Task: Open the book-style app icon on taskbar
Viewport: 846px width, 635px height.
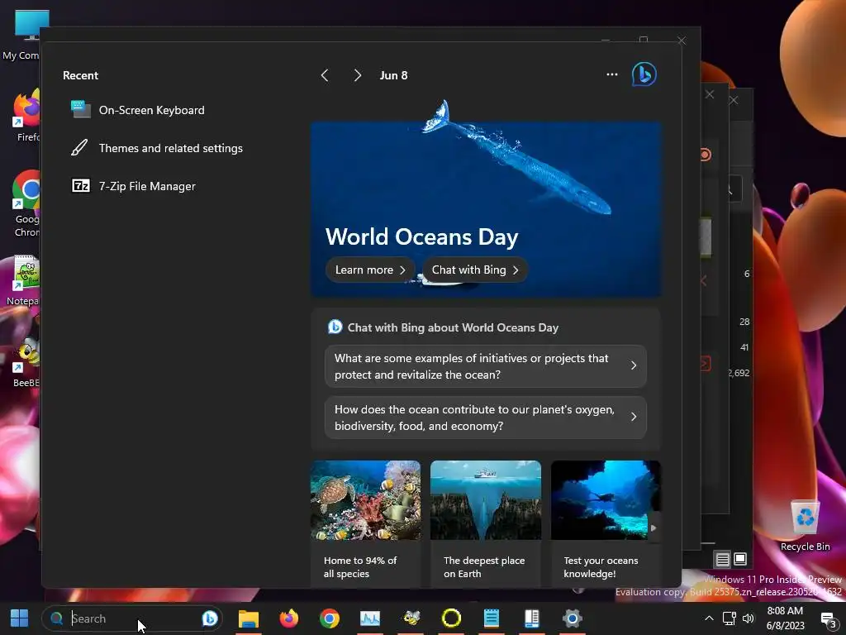Action: (x=532, y=618)
